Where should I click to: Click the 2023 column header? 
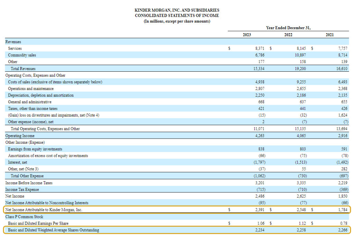pyautogui.click(x=247, y=35)
